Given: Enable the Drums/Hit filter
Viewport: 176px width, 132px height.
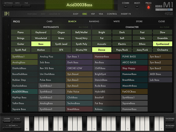Looking at the screenshot, I should [x=81, y=50].
